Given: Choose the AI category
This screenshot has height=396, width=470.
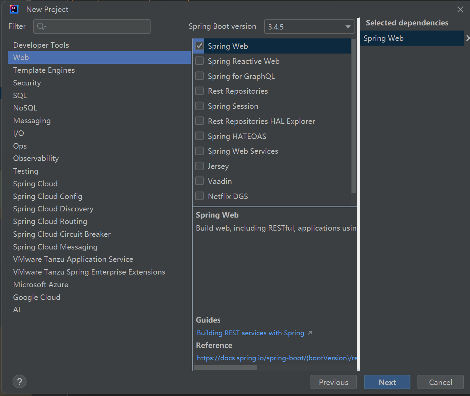Looking at the screenshot, I should 100,310.
